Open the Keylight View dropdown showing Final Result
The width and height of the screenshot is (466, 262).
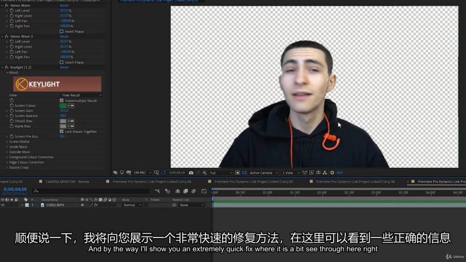point(81,95)
